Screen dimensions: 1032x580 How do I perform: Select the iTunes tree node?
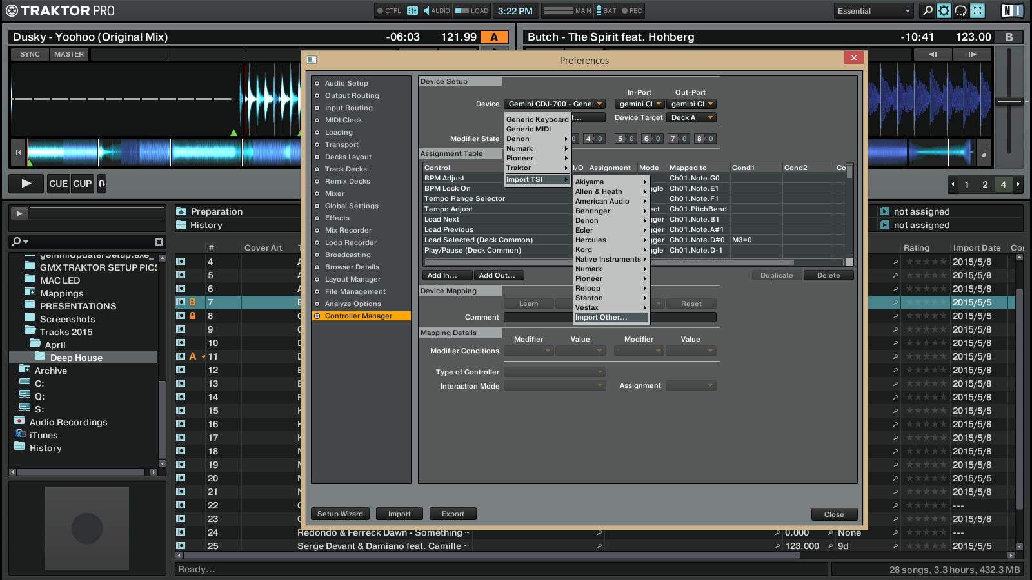tap(43, 435)
